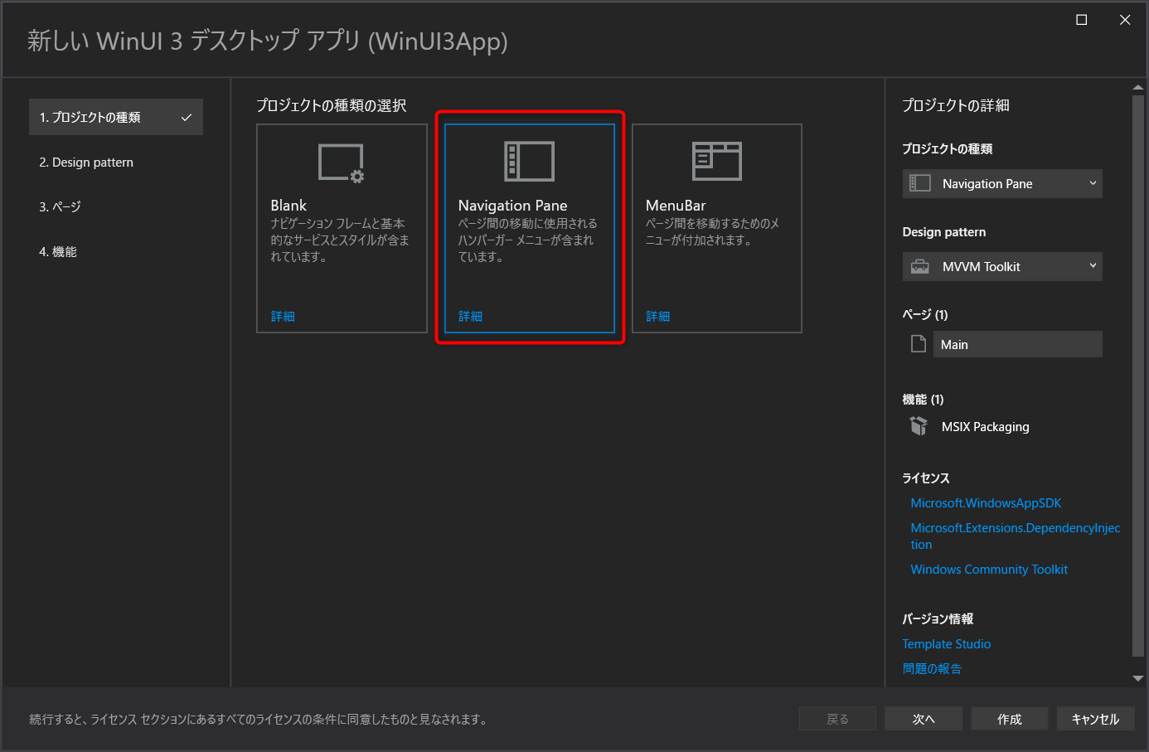Image resolution: width=1149 pixels, height=752 pixels.
Task: Open Windows Community Toolkit license link
Action: 989,570
